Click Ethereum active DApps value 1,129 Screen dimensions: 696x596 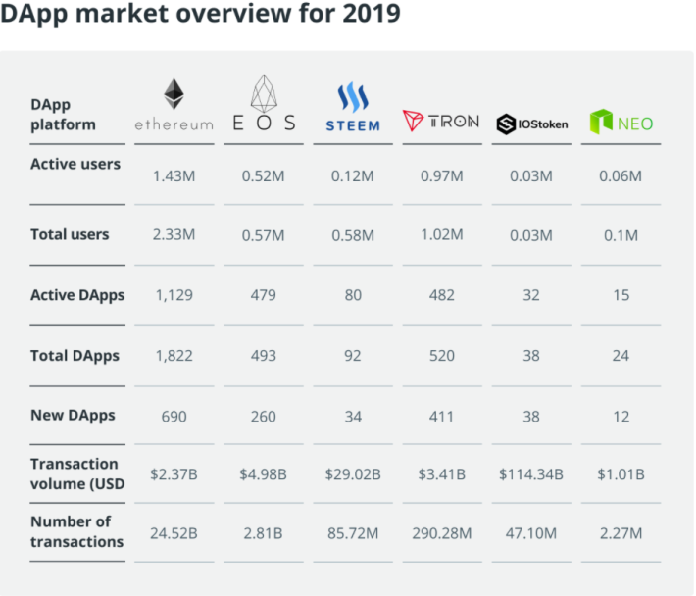pos(174,295)
